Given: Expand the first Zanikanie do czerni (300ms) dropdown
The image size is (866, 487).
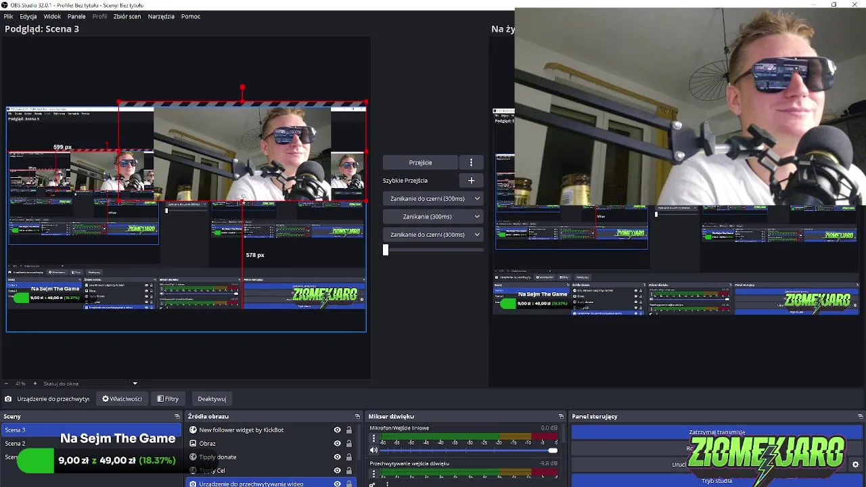Looking at the screenshot, I should coord(433,199).
